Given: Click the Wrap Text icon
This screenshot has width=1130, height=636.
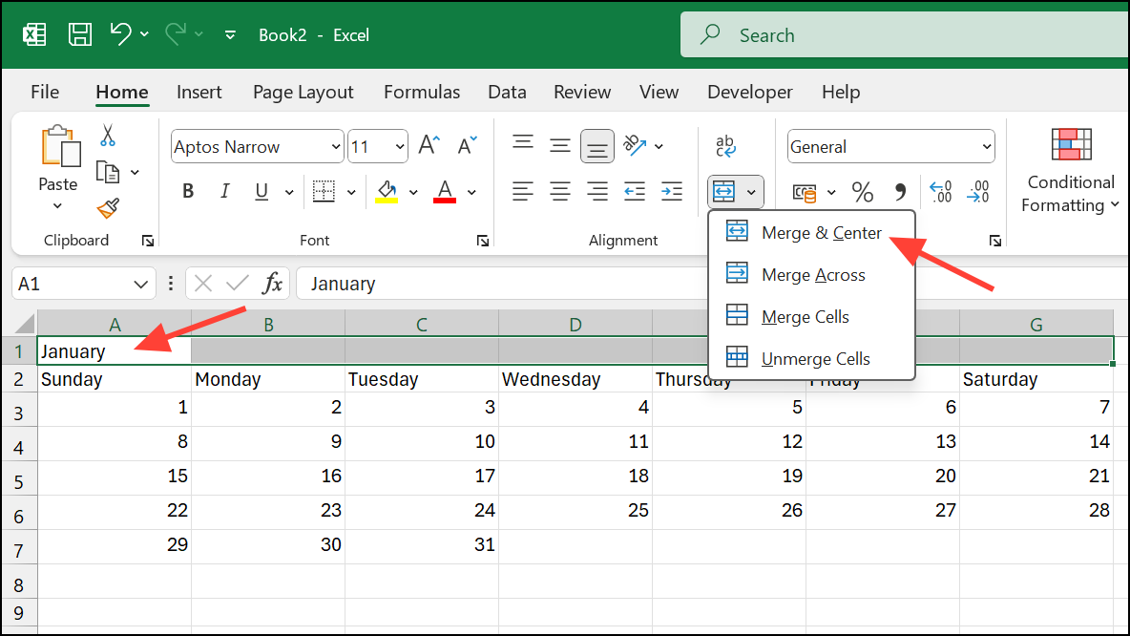Looking at the screenshot, I should (725, 146).
